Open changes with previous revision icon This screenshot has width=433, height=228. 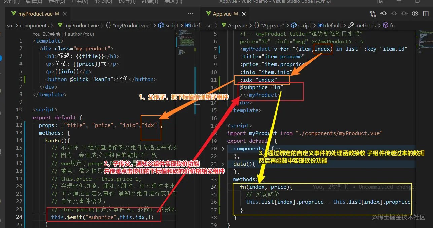tap(383, 14)
